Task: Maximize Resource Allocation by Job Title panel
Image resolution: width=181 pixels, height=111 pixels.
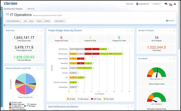Action: (x=42, y=68)
